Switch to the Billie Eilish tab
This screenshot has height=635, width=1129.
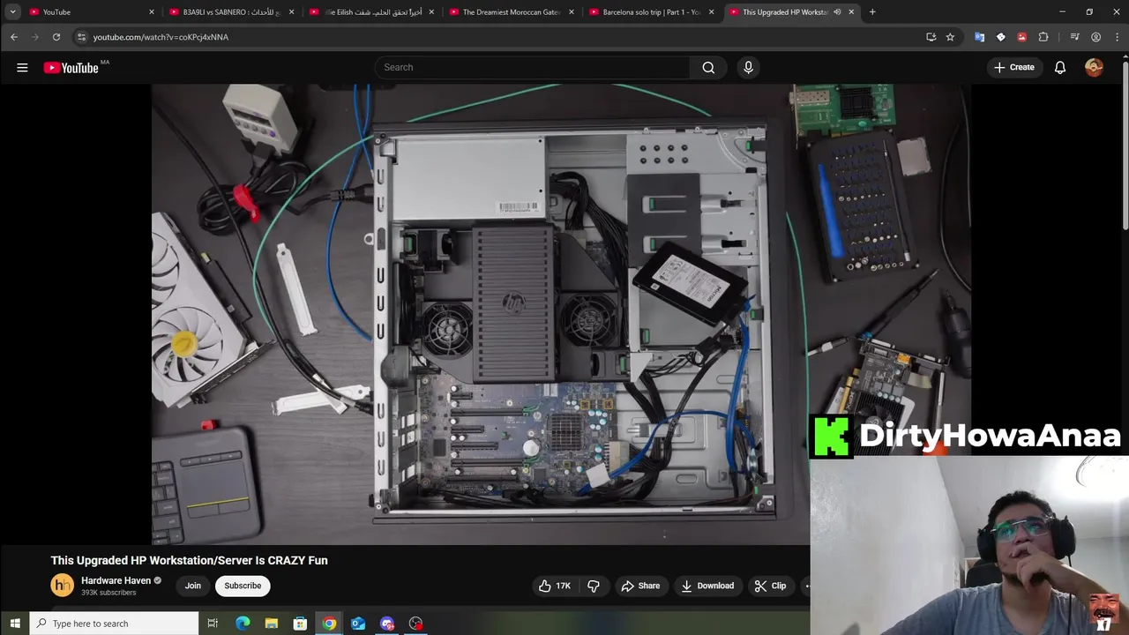(x=370, y=11)
